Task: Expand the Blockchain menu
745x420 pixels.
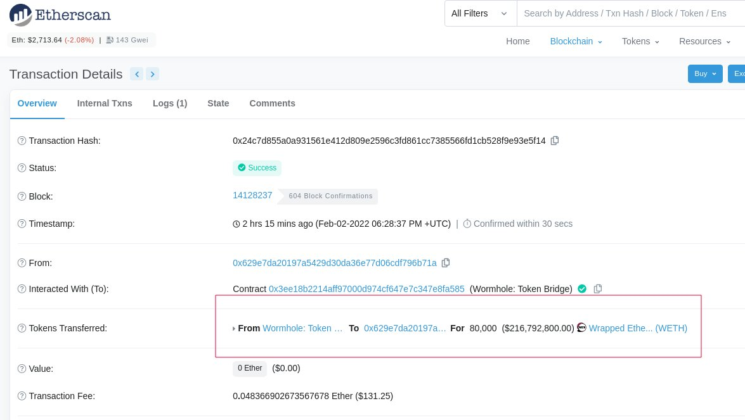Action: 576,41
